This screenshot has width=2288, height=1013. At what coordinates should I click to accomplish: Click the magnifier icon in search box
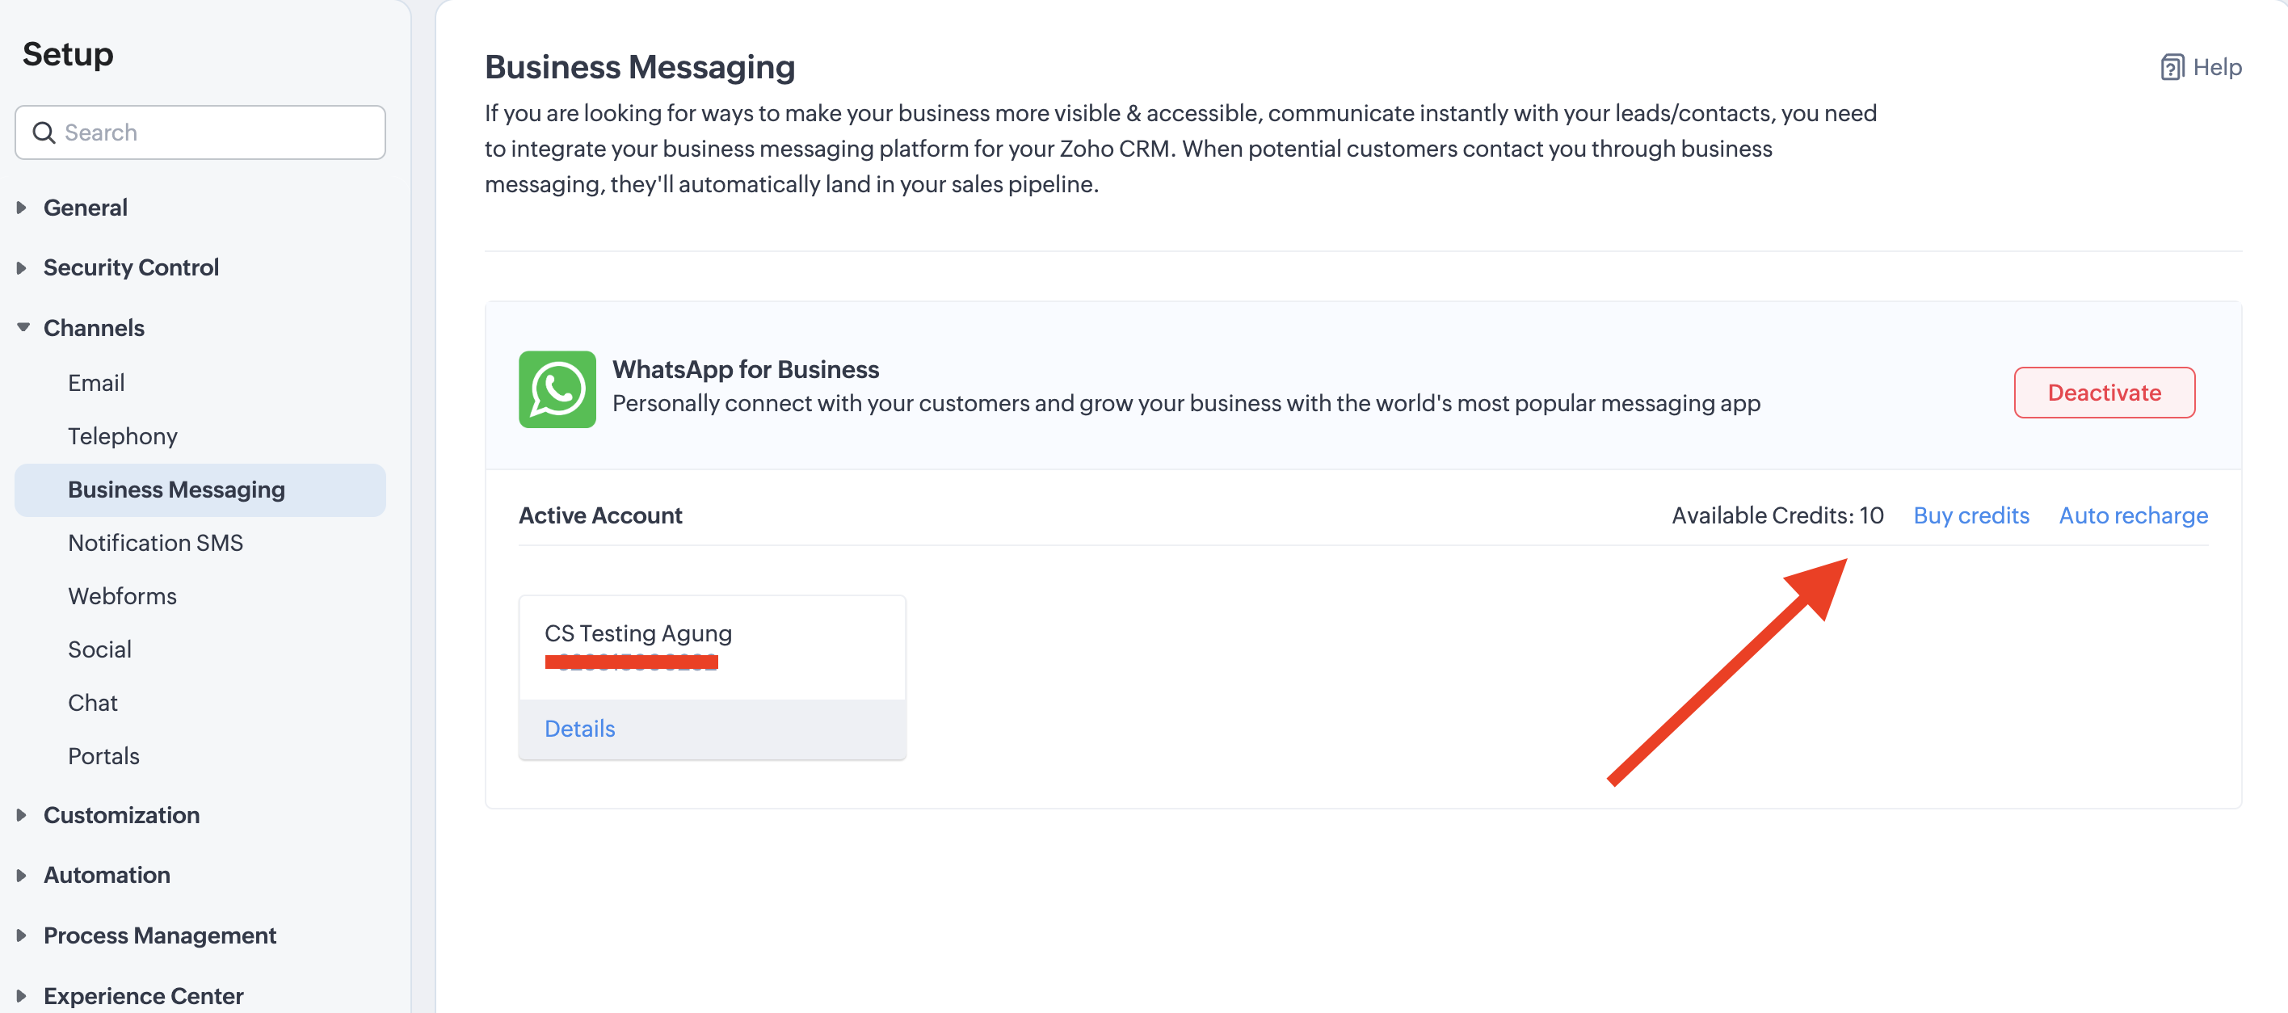click(x=44, y=132)
